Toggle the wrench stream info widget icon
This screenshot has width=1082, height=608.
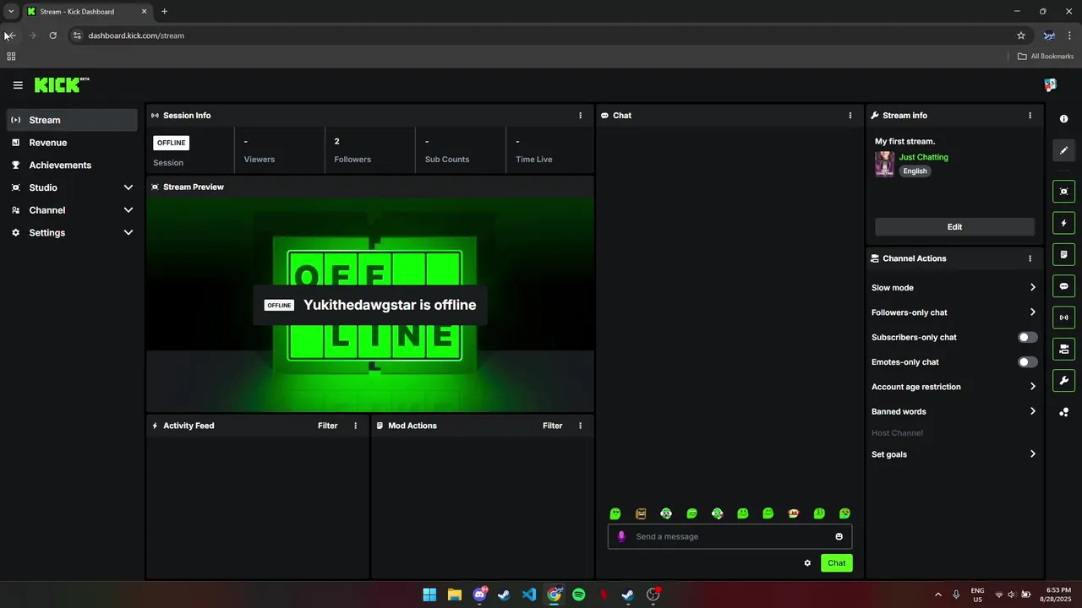[1063, 380]
